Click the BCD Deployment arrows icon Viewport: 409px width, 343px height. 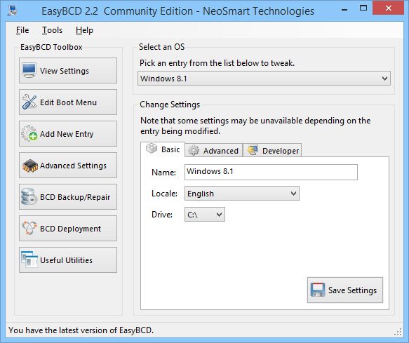click(x=29, y=228)
